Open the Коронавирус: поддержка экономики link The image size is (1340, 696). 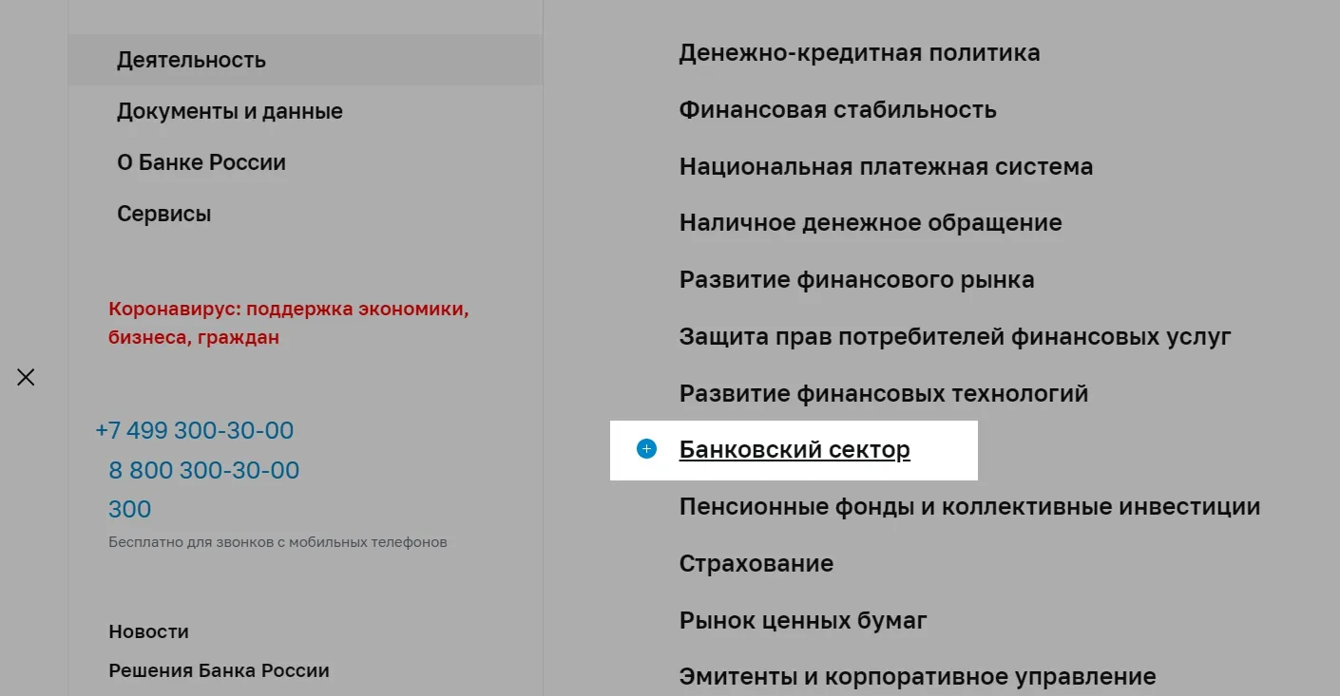click(289, 323)
